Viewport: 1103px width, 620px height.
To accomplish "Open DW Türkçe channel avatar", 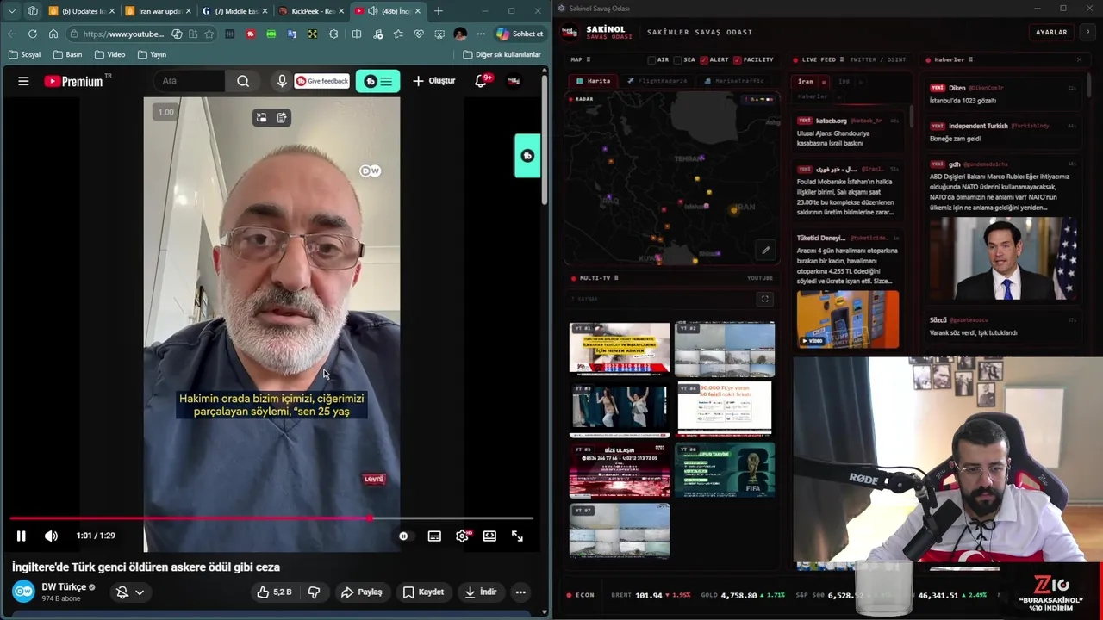I will click(23, 592).
